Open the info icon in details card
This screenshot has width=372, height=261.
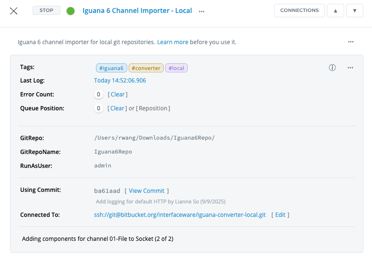coord(332,68)
